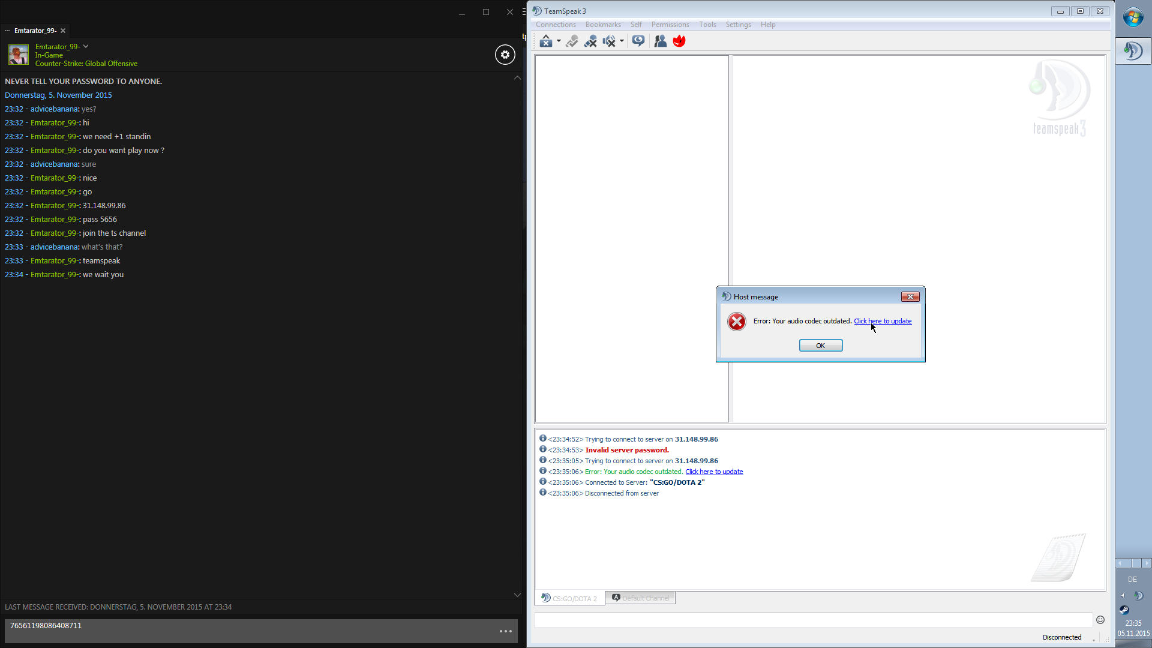
Task: Open the speaker mute dropdown arrow
Action: pyautogui.click(x=622, y=41)
